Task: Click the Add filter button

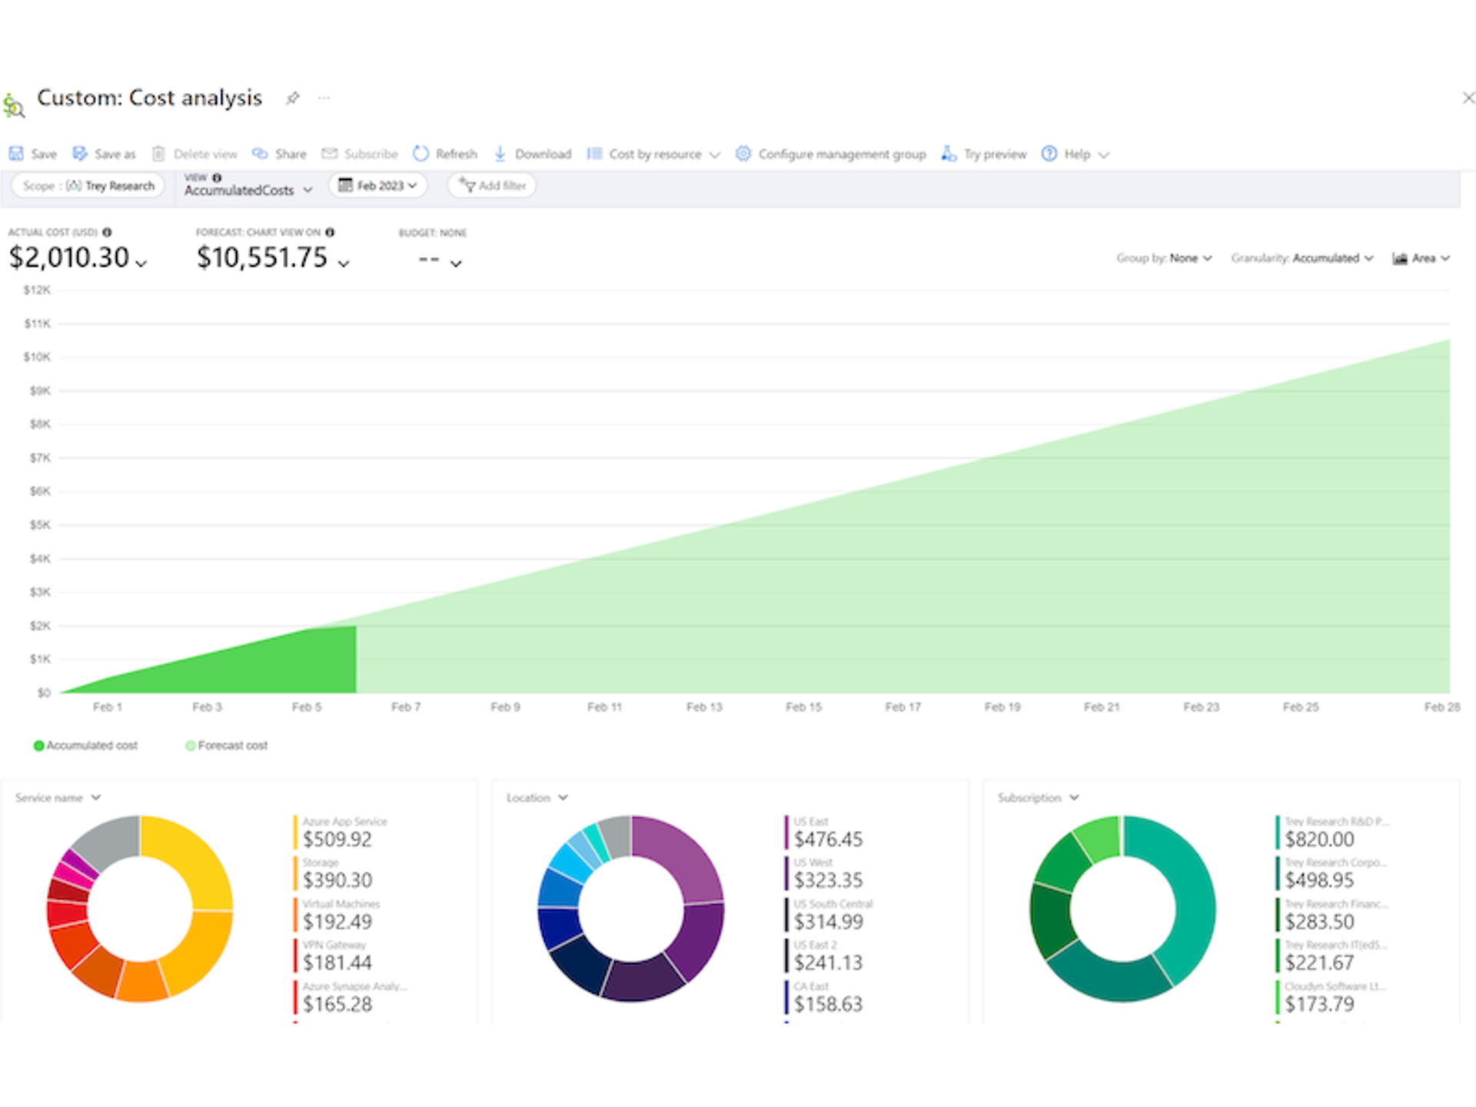Action: pyautogui.click(x=492, y=184)
